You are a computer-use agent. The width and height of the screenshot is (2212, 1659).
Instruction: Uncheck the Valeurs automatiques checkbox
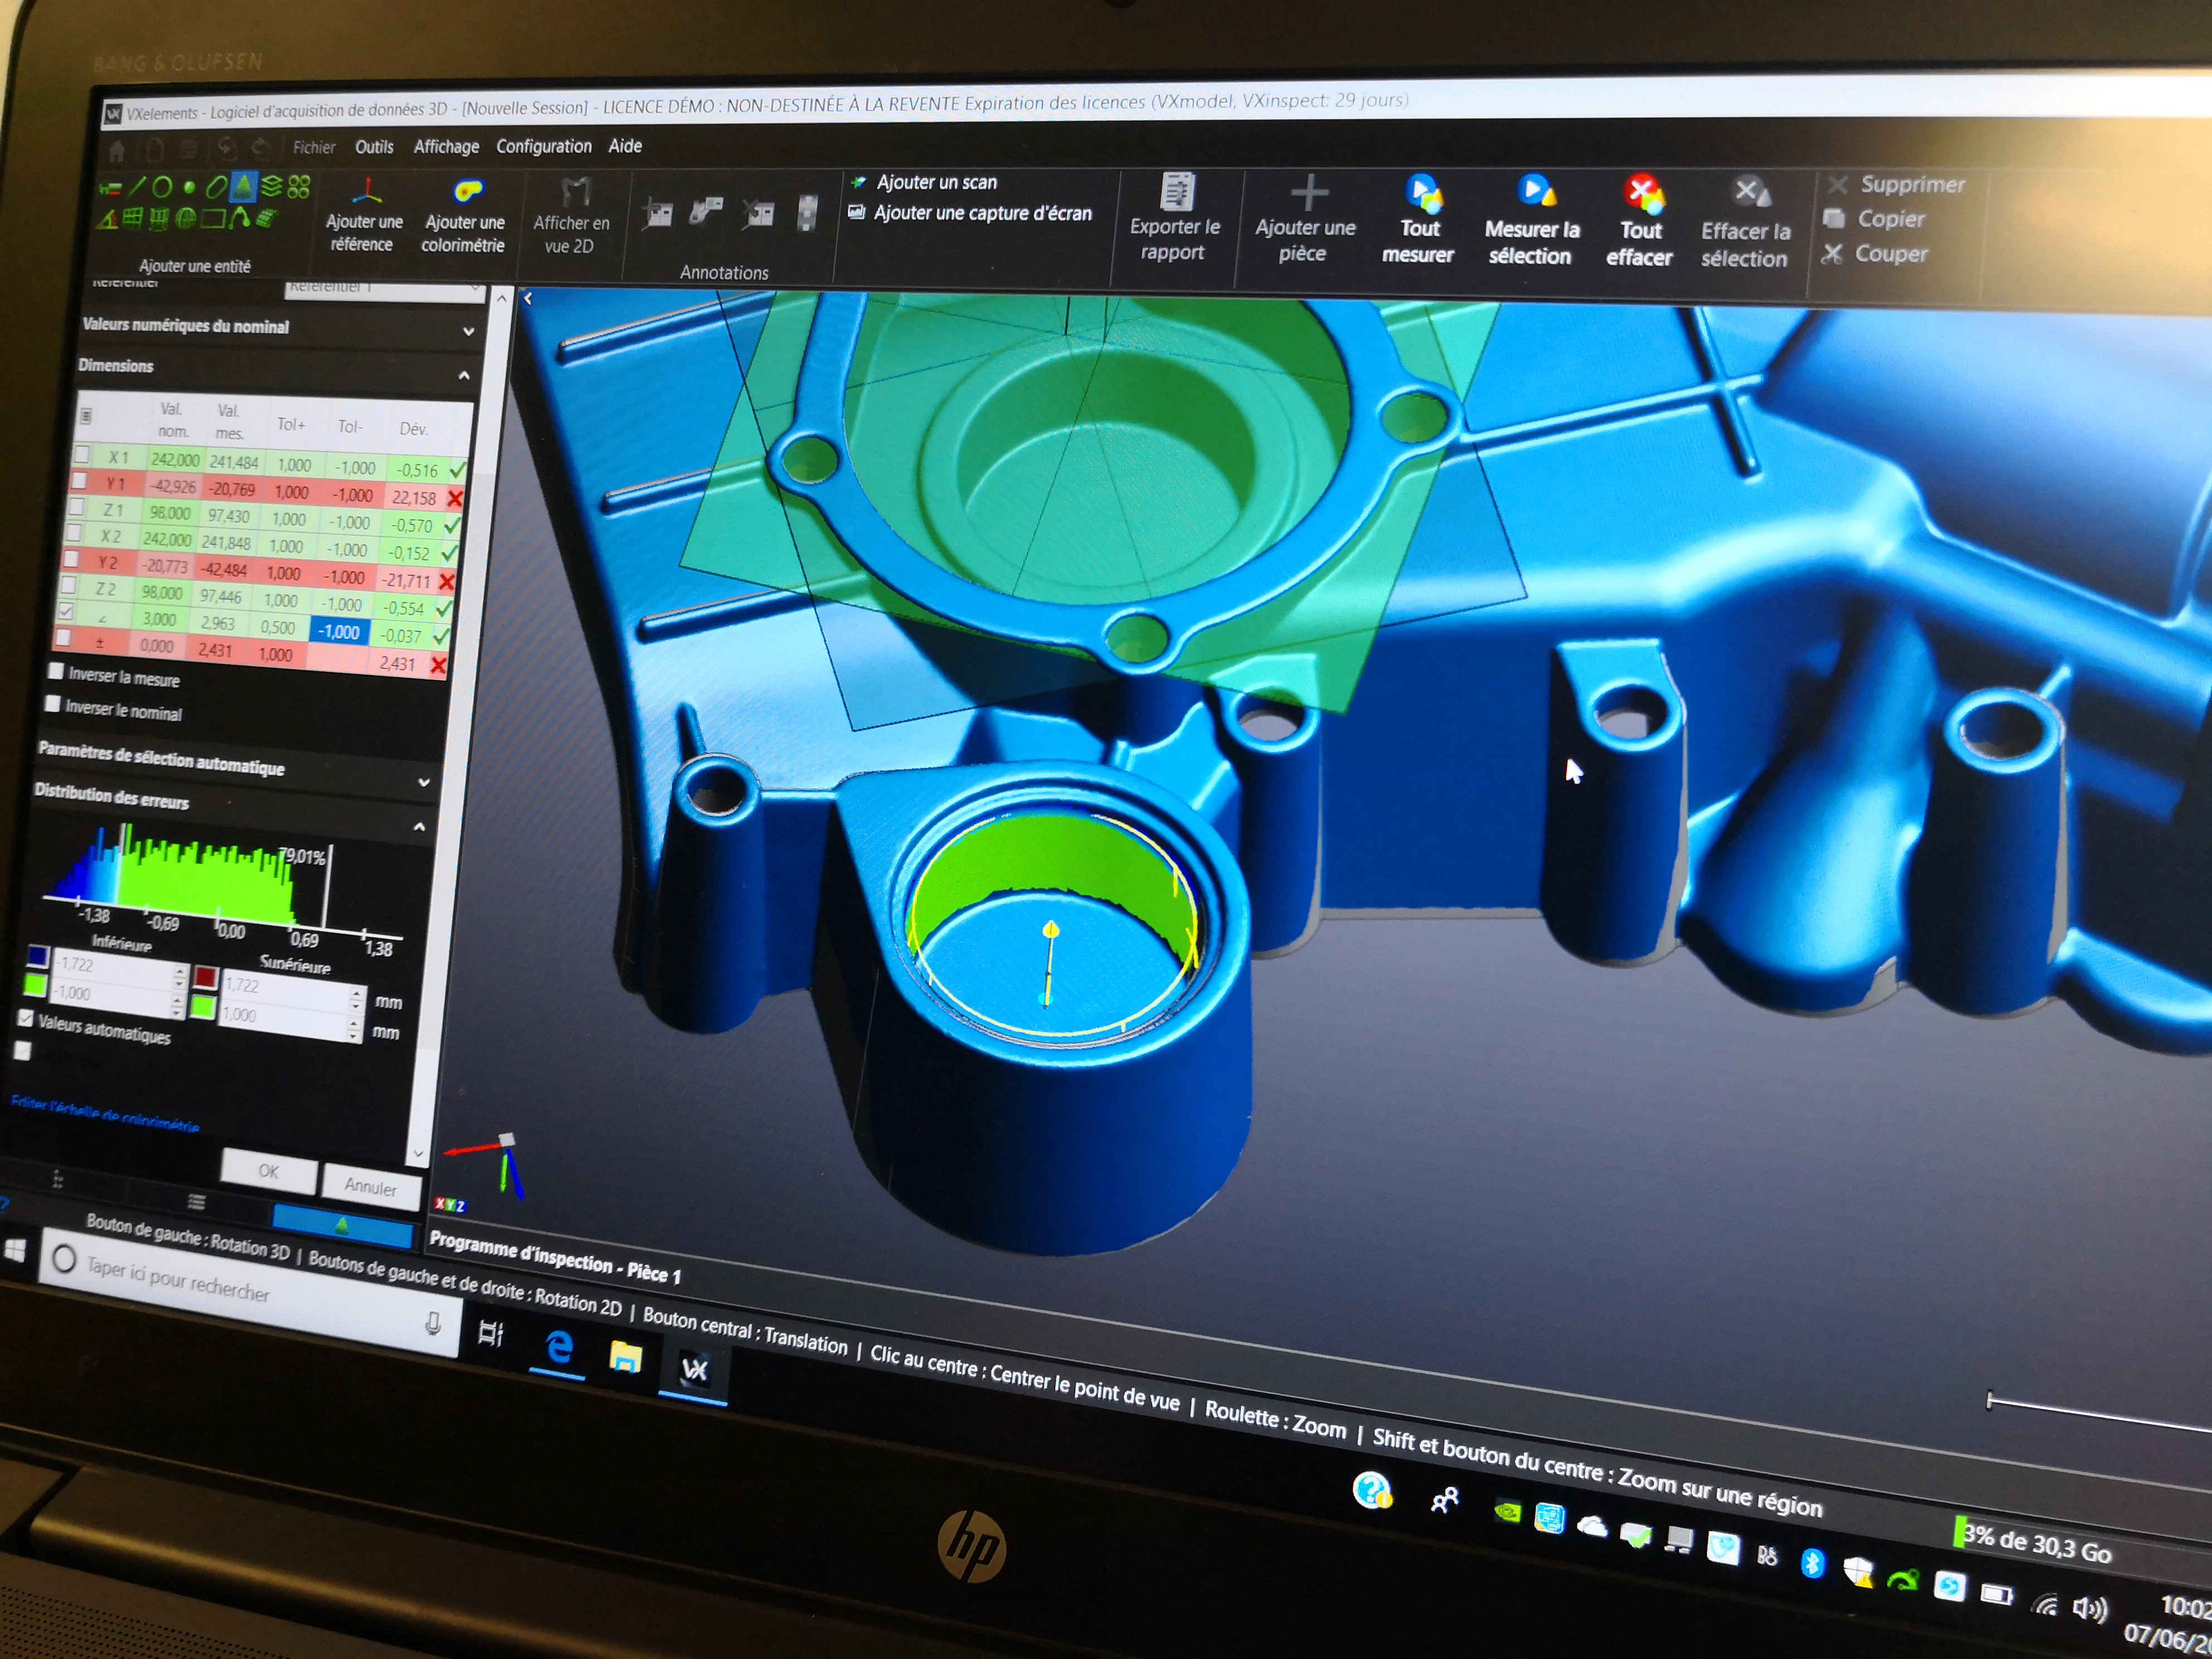27,1017
